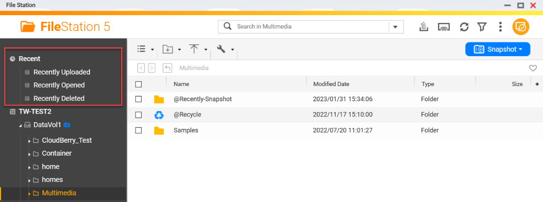This screenshot has width=543, height=202.
Task: Go forward with the right navigation arrow
Action: (152, 68)
